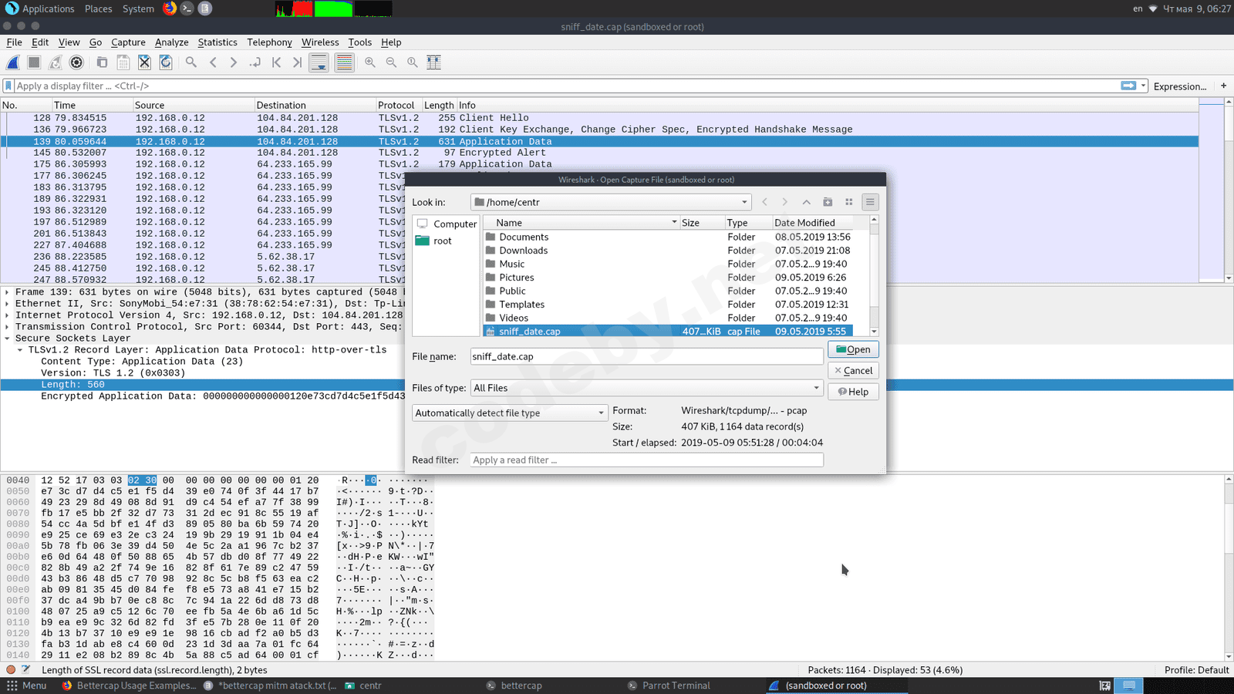Go to parent directory in file dialog
The image size is (1234, 694).
(806, 202)
